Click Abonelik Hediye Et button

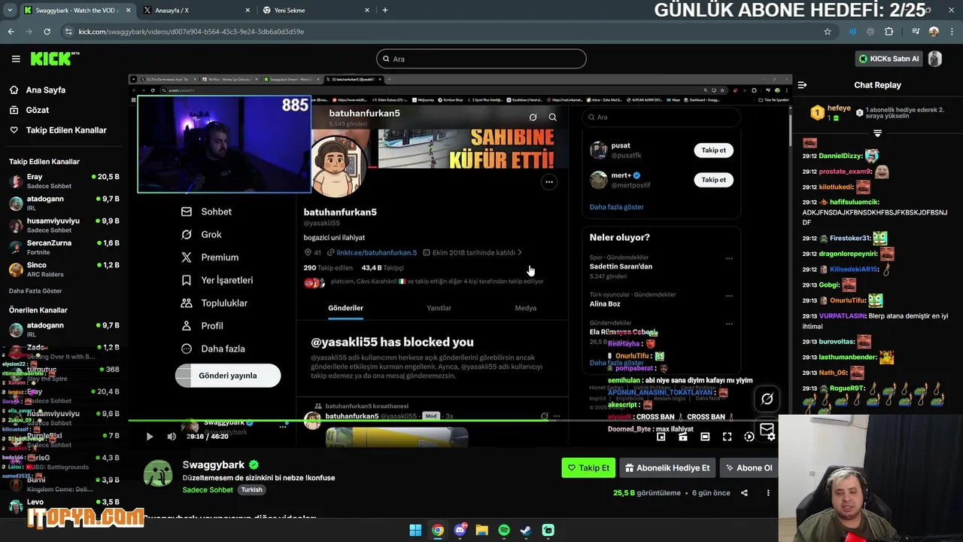667,467
